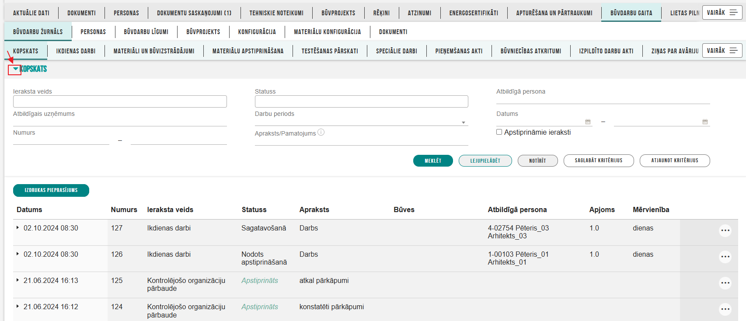The height and width of the screenshot is (321, 746).
Task: Expand the row for entry 127
Action: [17, 228]
